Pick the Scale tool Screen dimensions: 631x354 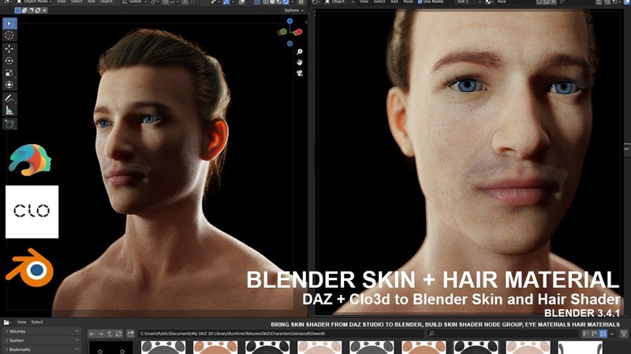pyautogui.click(x=9, y=72)
